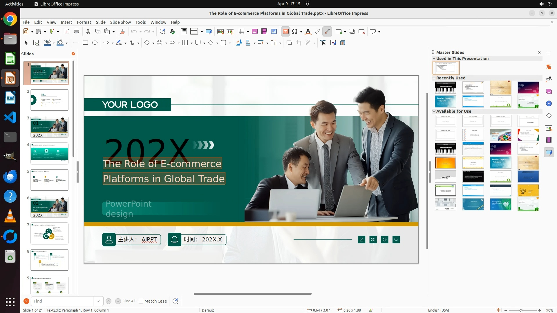Open the Master Slides sidebar deck icon
The width and height of the screenshot is (557, 313).
(549, 152)
